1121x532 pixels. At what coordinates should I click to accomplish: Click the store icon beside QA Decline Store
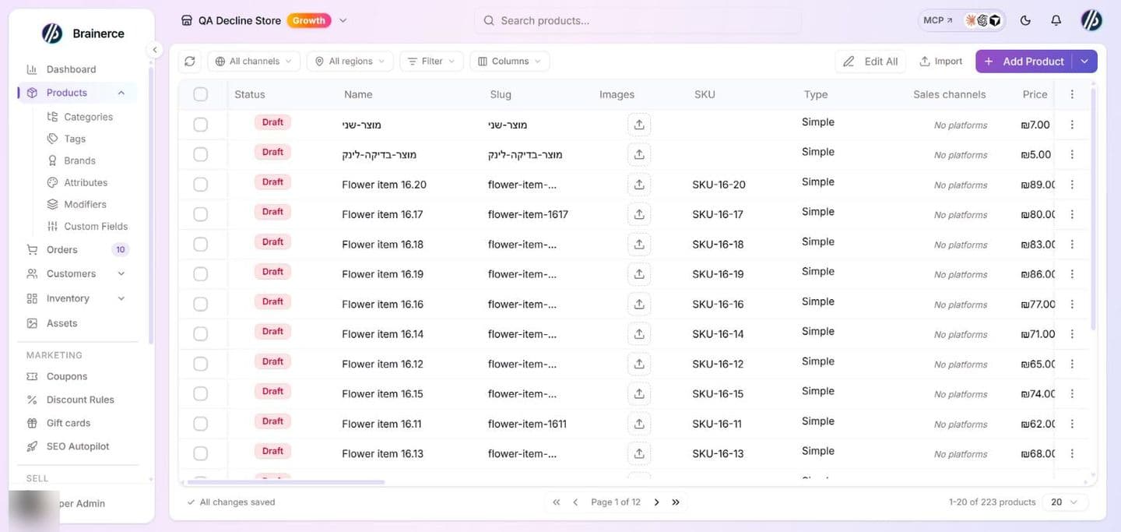[186, 21]
